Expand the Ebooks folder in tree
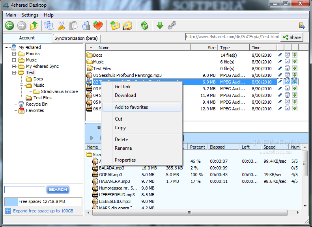The height and width of the screenshot is (227, 312). [x=14, y=54]
